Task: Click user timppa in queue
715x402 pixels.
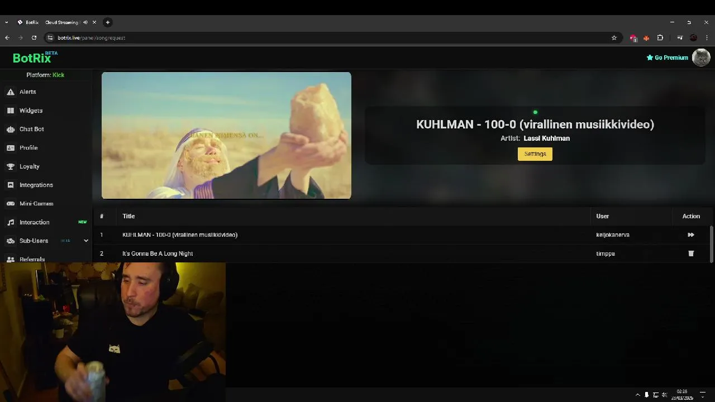Action: [606, 253]
